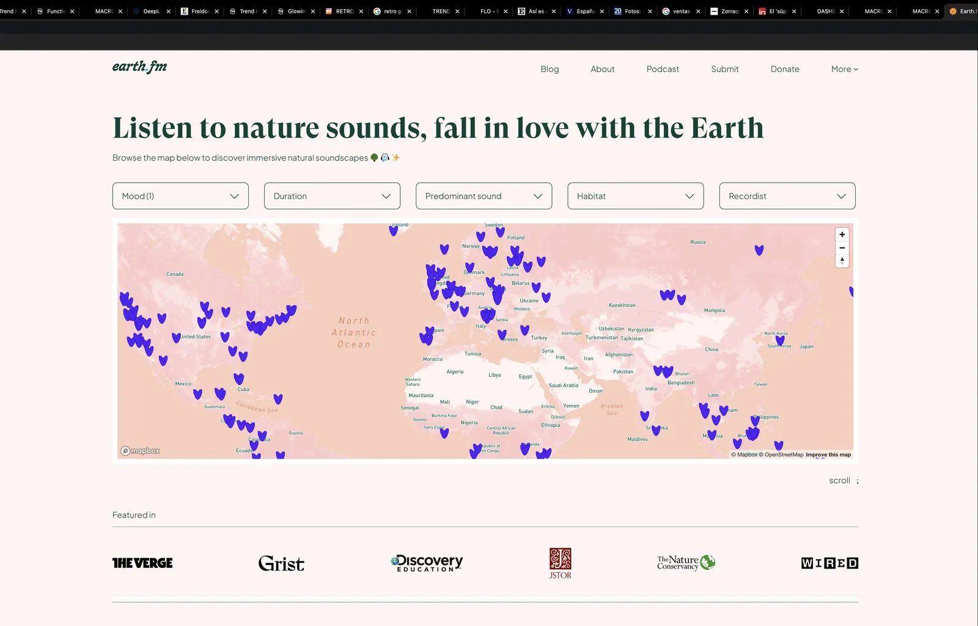Select the heart marker near Iceland
The image size is (978, 626).
click(393, 231)
